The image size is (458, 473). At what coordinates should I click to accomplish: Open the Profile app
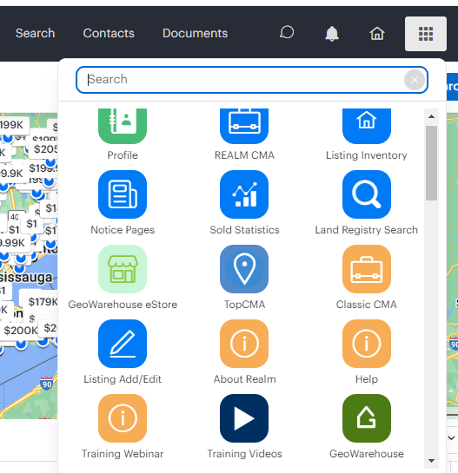click(x=123, y=126)
